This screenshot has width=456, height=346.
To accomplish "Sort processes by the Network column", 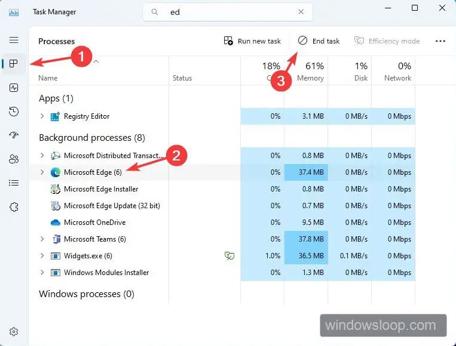I will coord(393,71).
